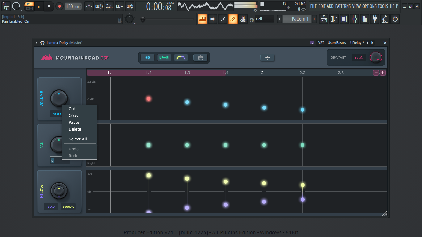This screenshot has height=237, width=422.
Task: Toggle the L-R pan view button
Action: 164,57
